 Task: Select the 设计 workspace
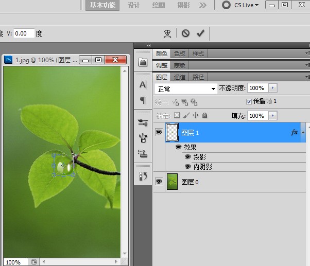point(134,5)
